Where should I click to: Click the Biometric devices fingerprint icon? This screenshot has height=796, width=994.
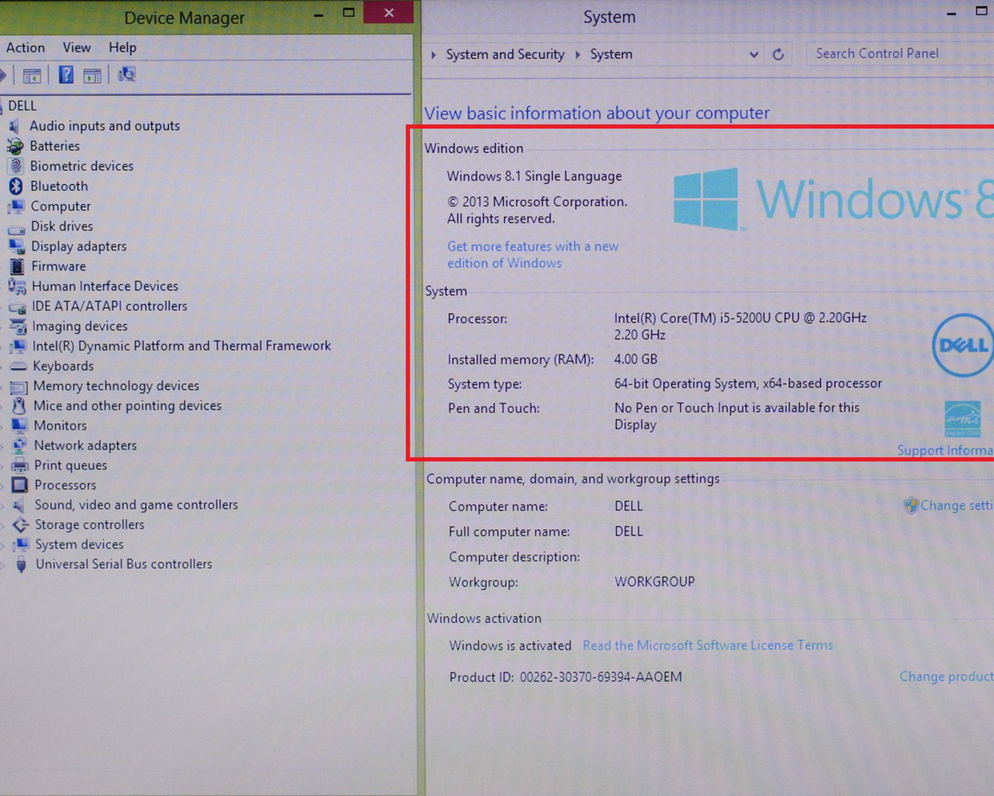click(x=15, y=166)
